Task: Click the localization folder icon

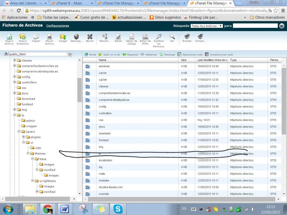Action: 88,160
